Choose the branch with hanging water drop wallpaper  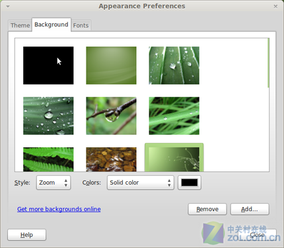point(111,116)
